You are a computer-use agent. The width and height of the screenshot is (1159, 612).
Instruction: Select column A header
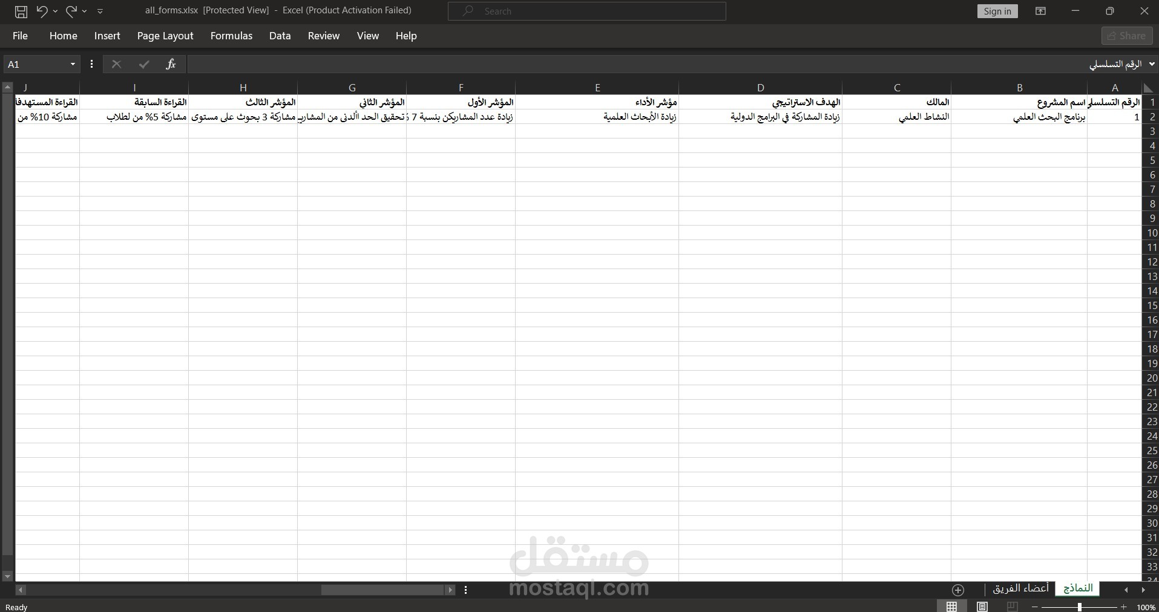pos(1114,88)
